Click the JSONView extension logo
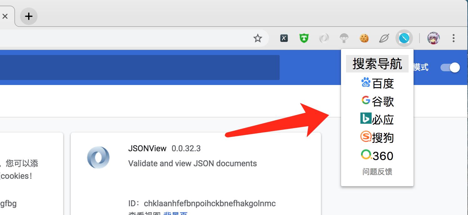Image resolution: width=468 pixels, height=215 pixels. coord(98,157)
